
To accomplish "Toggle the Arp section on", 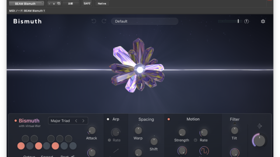I will (x=108, y=119).
